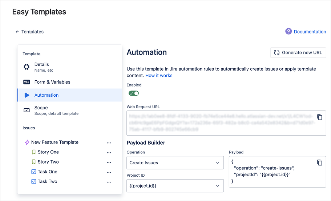Open more options for New Feature Template
Screen dimensions: 331x201
pos(109,143)
